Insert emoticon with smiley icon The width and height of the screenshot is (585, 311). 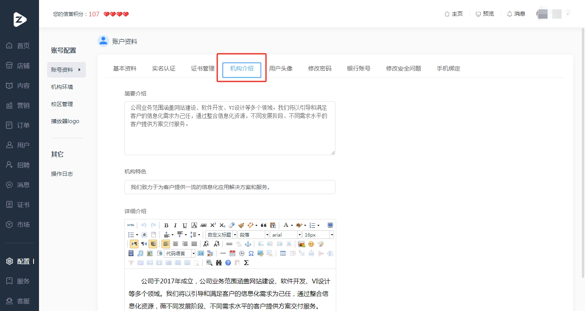coord(311,244)
